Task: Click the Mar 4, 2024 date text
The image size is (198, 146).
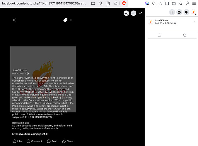Action: (x=18, y=74)
